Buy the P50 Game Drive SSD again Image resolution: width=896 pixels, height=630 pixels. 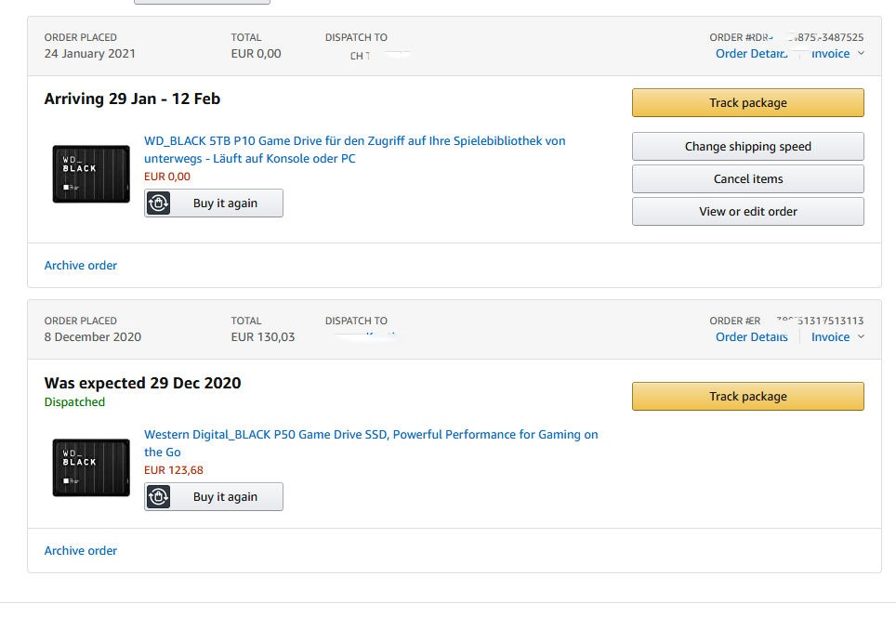(214, 497)
